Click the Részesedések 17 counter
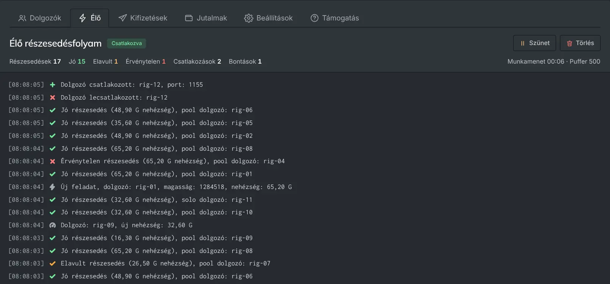 35,61
